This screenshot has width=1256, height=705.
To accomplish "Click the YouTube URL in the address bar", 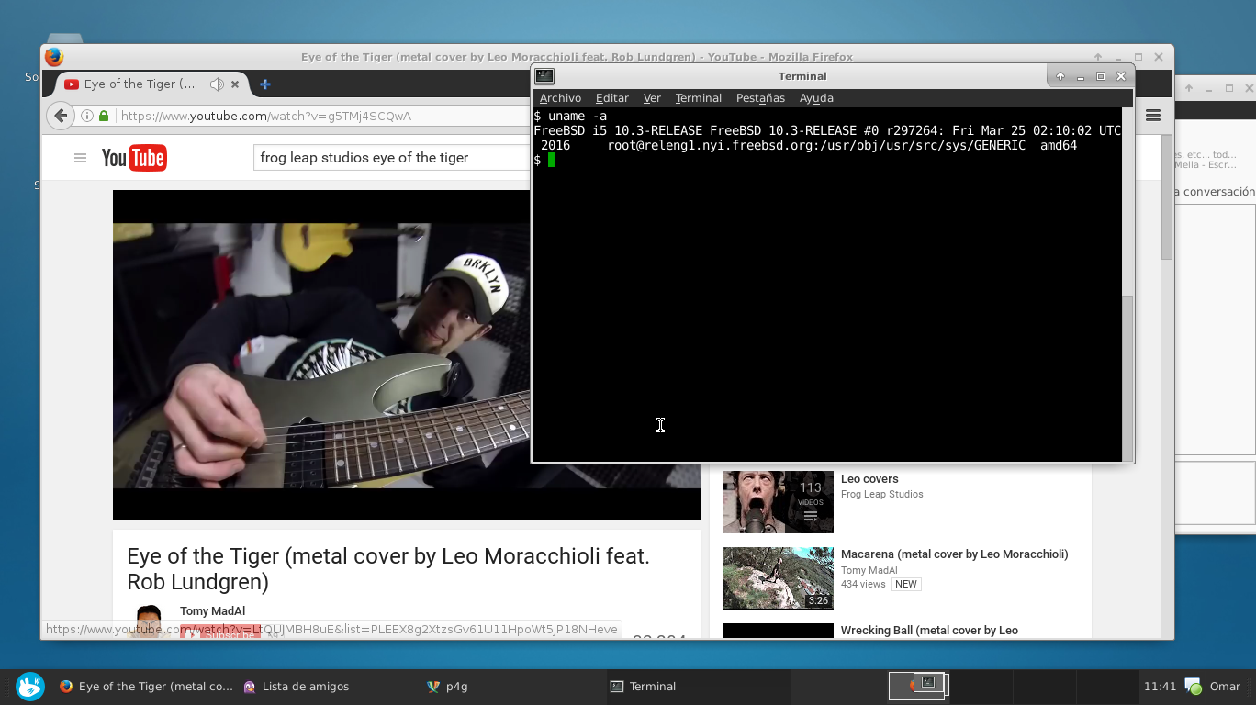I will (x=266, y=116).
